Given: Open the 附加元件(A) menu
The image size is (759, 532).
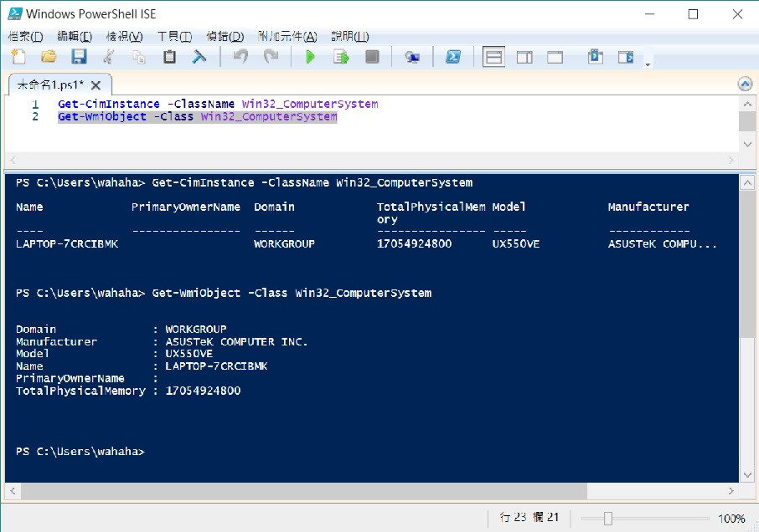Looking at the screenshot, I should [x=287, y=36].
